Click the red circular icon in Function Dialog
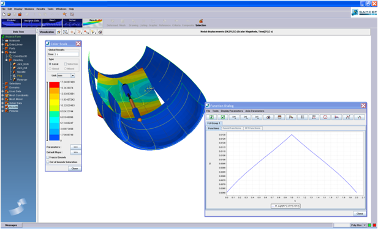The image size is (378, 229). [x=325, y=117]
